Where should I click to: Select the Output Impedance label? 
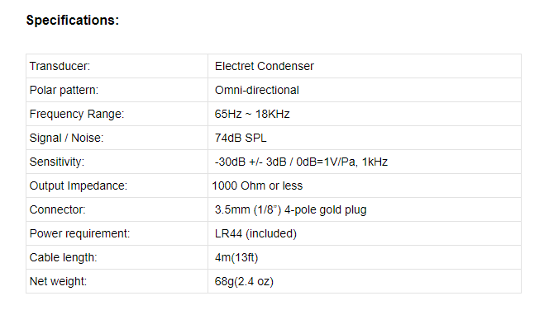pos(78,186)
